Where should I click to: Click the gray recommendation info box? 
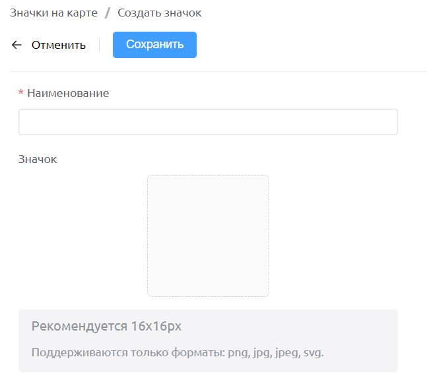(208, 340)
